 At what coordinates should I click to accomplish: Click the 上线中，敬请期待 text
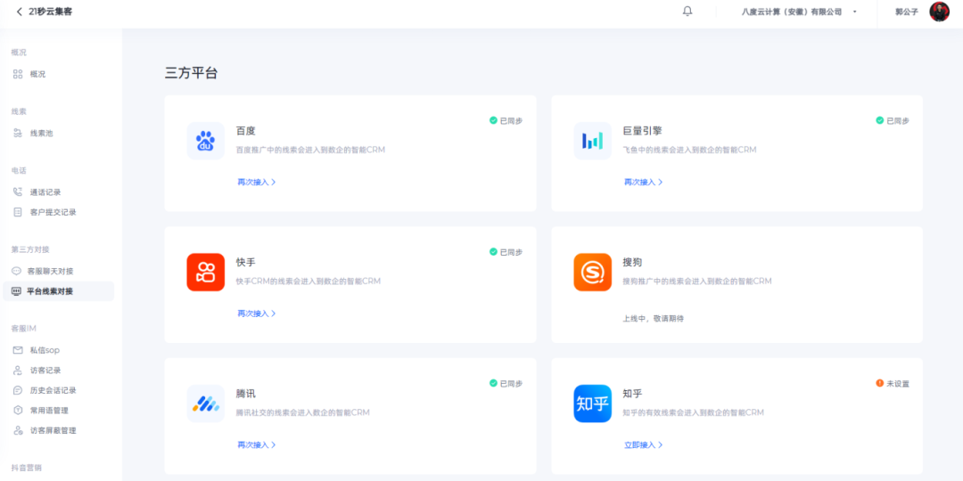654,319
